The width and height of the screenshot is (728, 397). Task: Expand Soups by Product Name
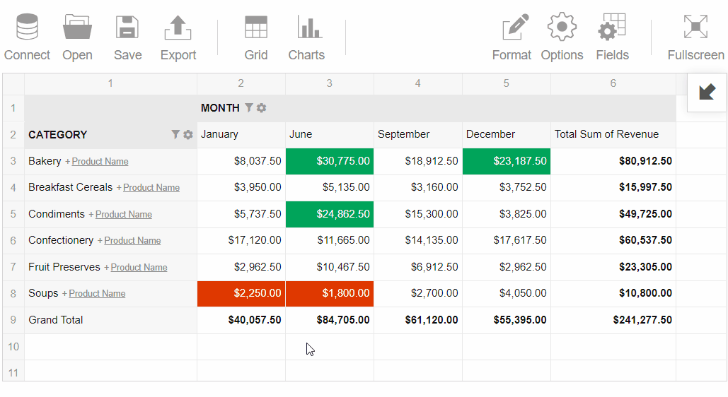coord(96,294)
